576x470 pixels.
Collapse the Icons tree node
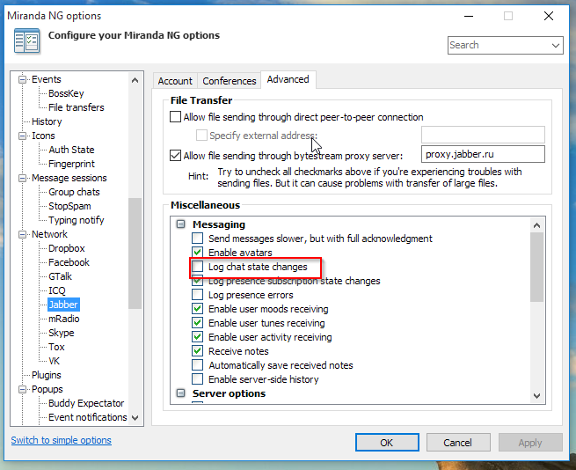22,136
